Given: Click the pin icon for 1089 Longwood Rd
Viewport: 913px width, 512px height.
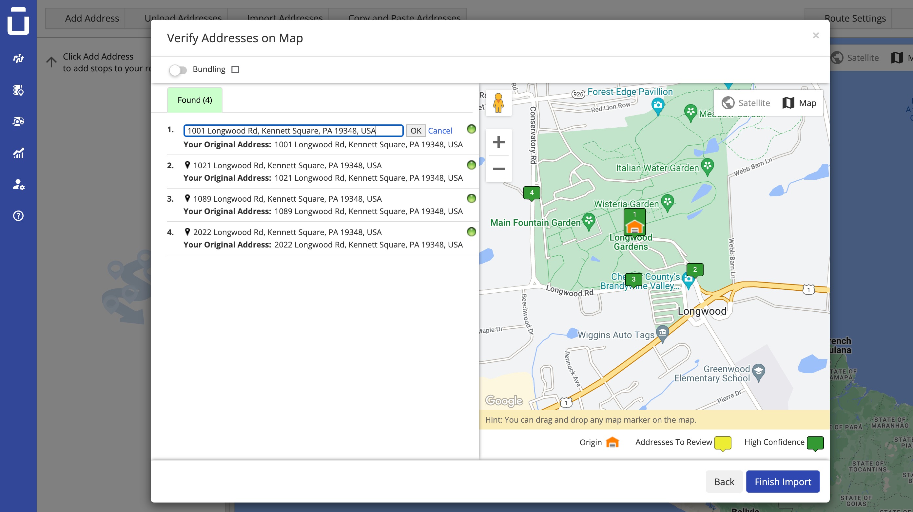Looking at the screenshot, I should tap(187, 198).
